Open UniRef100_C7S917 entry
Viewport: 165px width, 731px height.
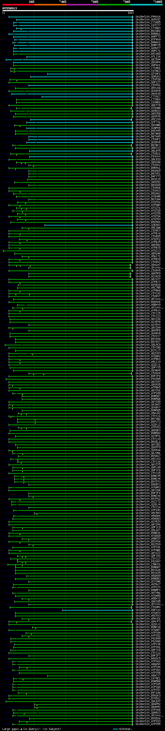click(x=148, y=96)
